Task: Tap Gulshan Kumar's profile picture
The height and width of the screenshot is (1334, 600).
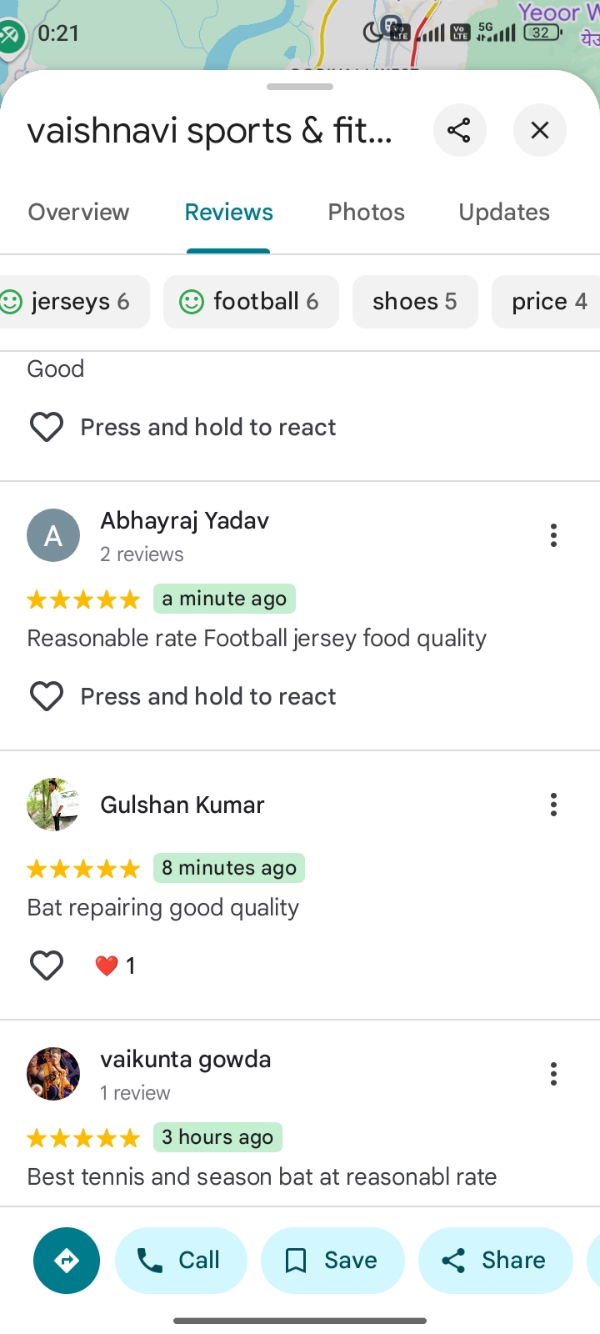Action: [53, 805]
